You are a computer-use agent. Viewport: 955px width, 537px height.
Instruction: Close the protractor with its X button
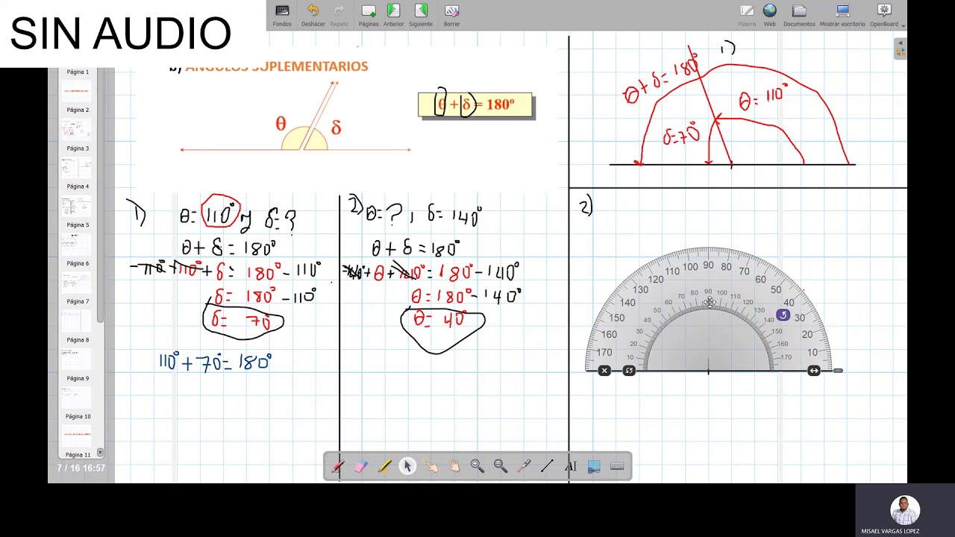(x=604, y=371)
